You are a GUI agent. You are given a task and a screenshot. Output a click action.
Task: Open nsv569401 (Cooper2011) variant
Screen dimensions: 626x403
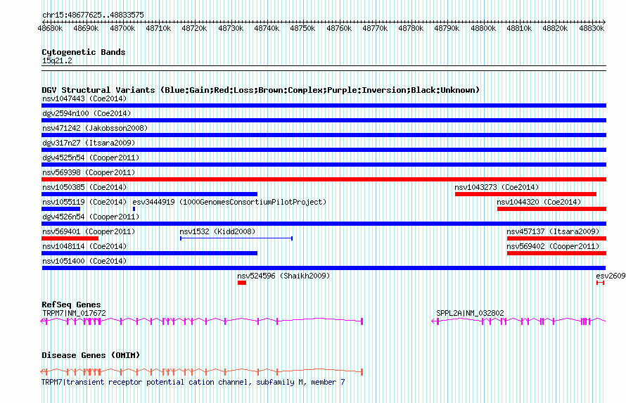[89, 231]
